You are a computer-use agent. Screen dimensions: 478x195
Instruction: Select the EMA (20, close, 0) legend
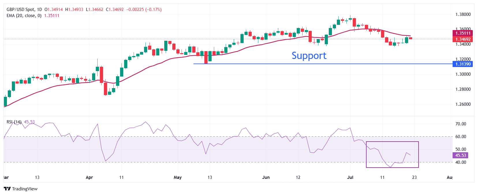tap(24, 16)
